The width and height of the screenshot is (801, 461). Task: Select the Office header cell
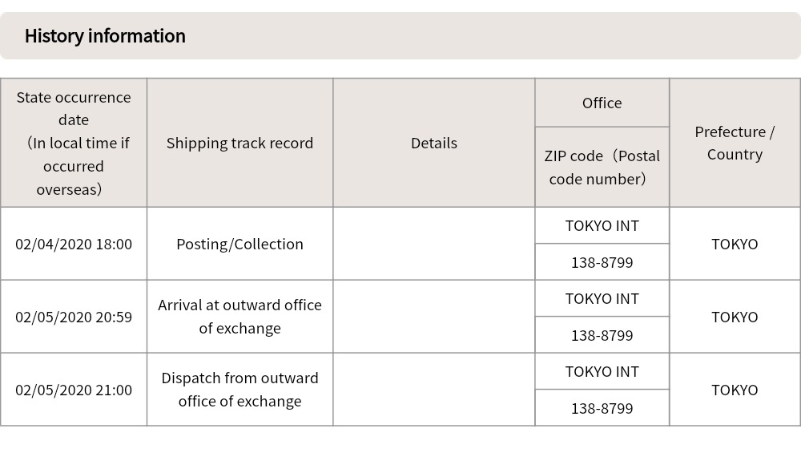pyautogui.click(x=602, y=103)
